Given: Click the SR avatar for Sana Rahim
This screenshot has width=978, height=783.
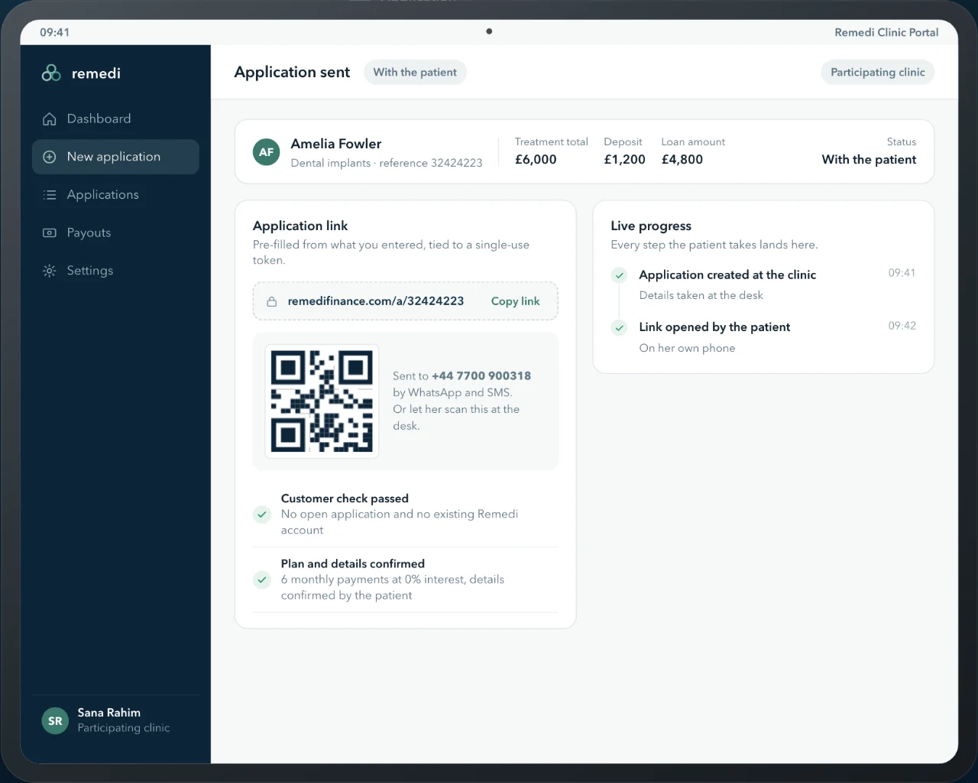Looking at the screenshot, I should 55,720.
